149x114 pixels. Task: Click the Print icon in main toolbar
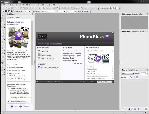[x=12, y=8]
